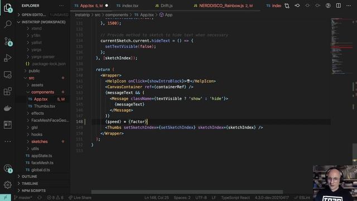
Task: Open the Search view icon
Action: tap(8, 24)
